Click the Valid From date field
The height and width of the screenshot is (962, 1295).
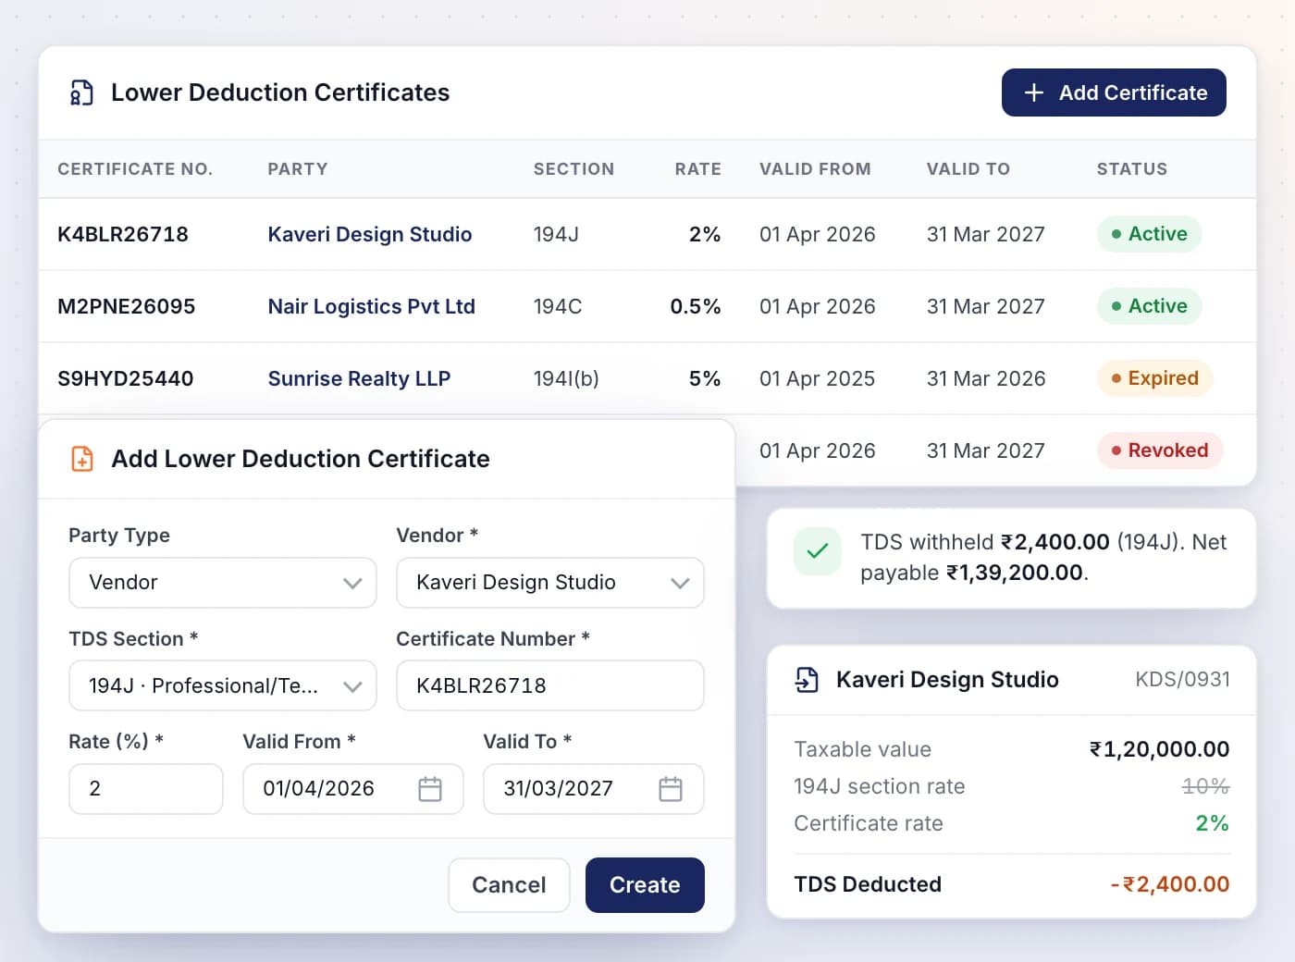[353, 789]
